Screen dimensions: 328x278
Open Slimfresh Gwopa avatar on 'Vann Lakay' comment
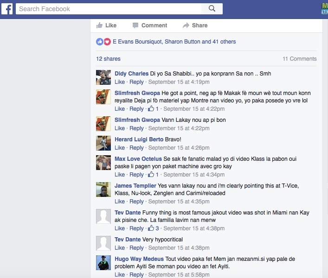103,124
